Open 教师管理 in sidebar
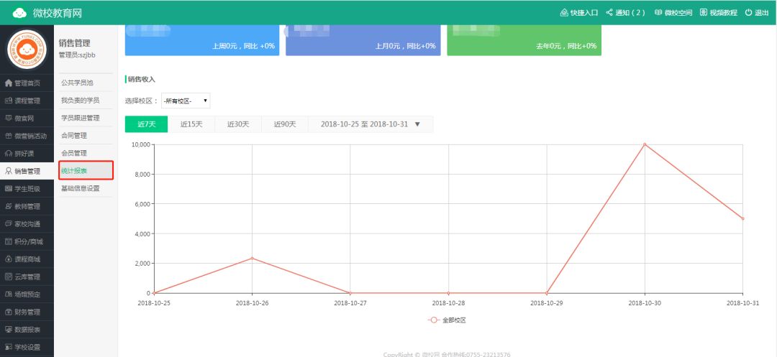Image resolution: width=777 pixels, height=357 pixels. pyautogui.click(x=27, y=206)
